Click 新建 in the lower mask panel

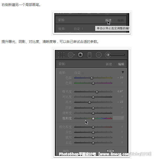[109, 64]
